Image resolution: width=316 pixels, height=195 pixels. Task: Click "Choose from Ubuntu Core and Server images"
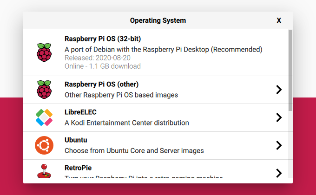point(134,150)
